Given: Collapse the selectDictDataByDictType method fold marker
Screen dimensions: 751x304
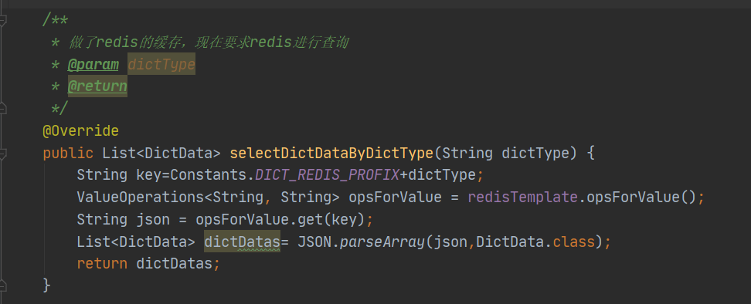Looking at the screenshot, I should click(x=3, y=153).
